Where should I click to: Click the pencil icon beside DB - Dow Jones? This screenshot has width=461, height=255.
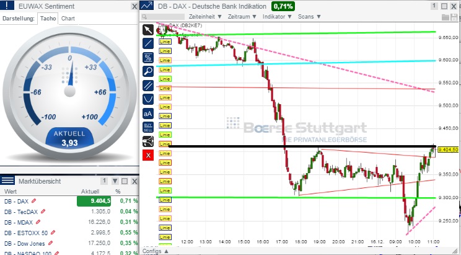point(50,243)
